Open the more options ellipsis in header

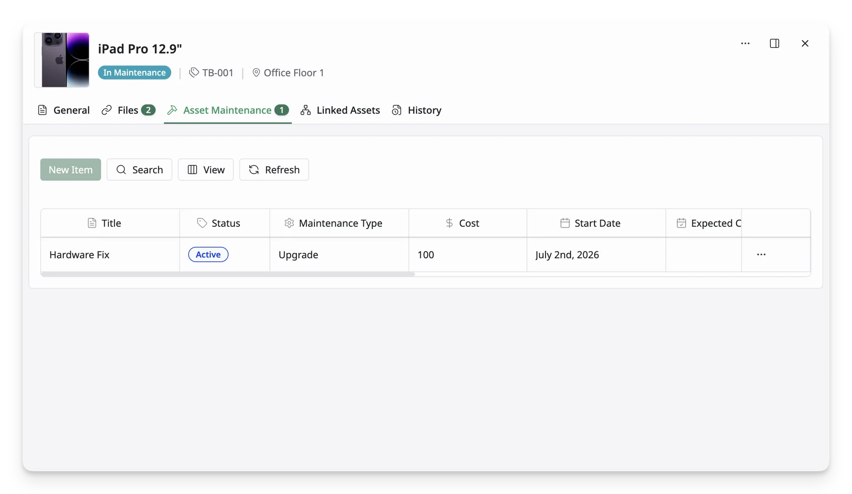coord(745,43)
